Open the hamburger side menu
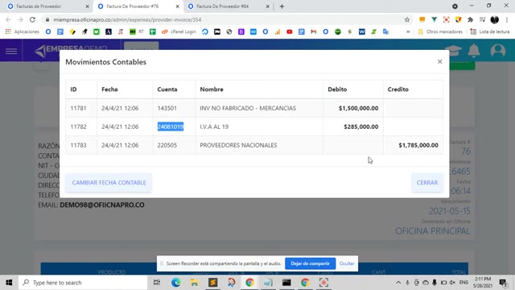 point(11,51)
